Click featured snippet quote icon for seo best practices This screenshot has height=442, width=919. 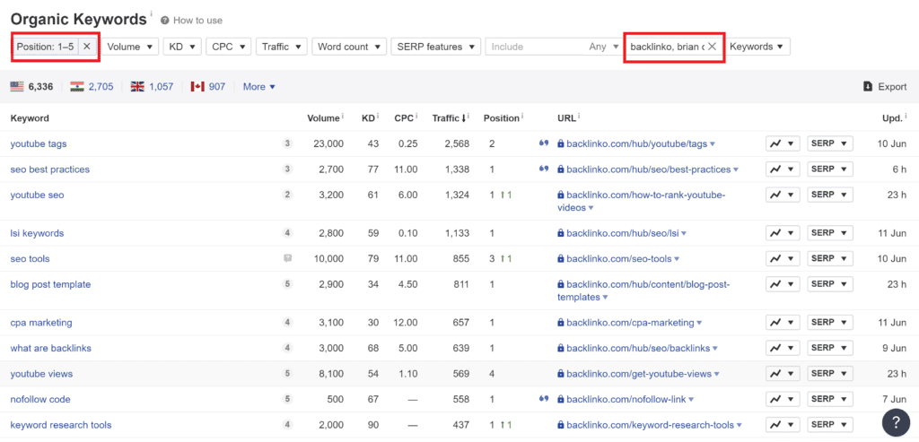click(543, 169)
